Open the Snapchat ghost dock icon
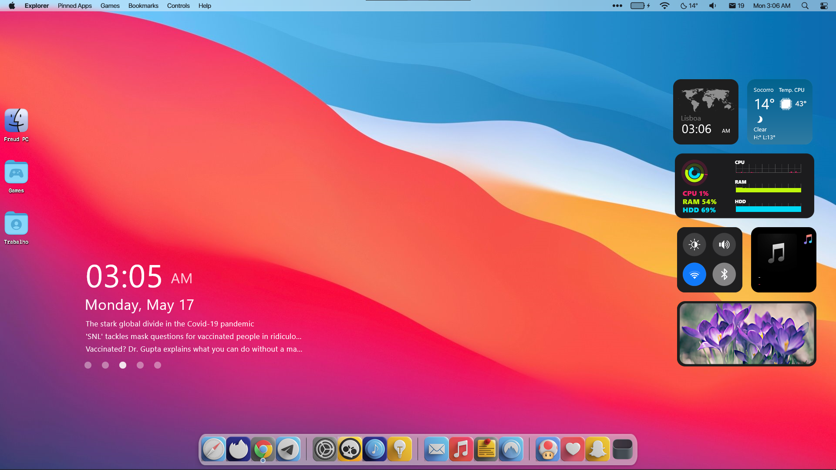The width and height of the screenshot is (836, 470). pos(597,449)
